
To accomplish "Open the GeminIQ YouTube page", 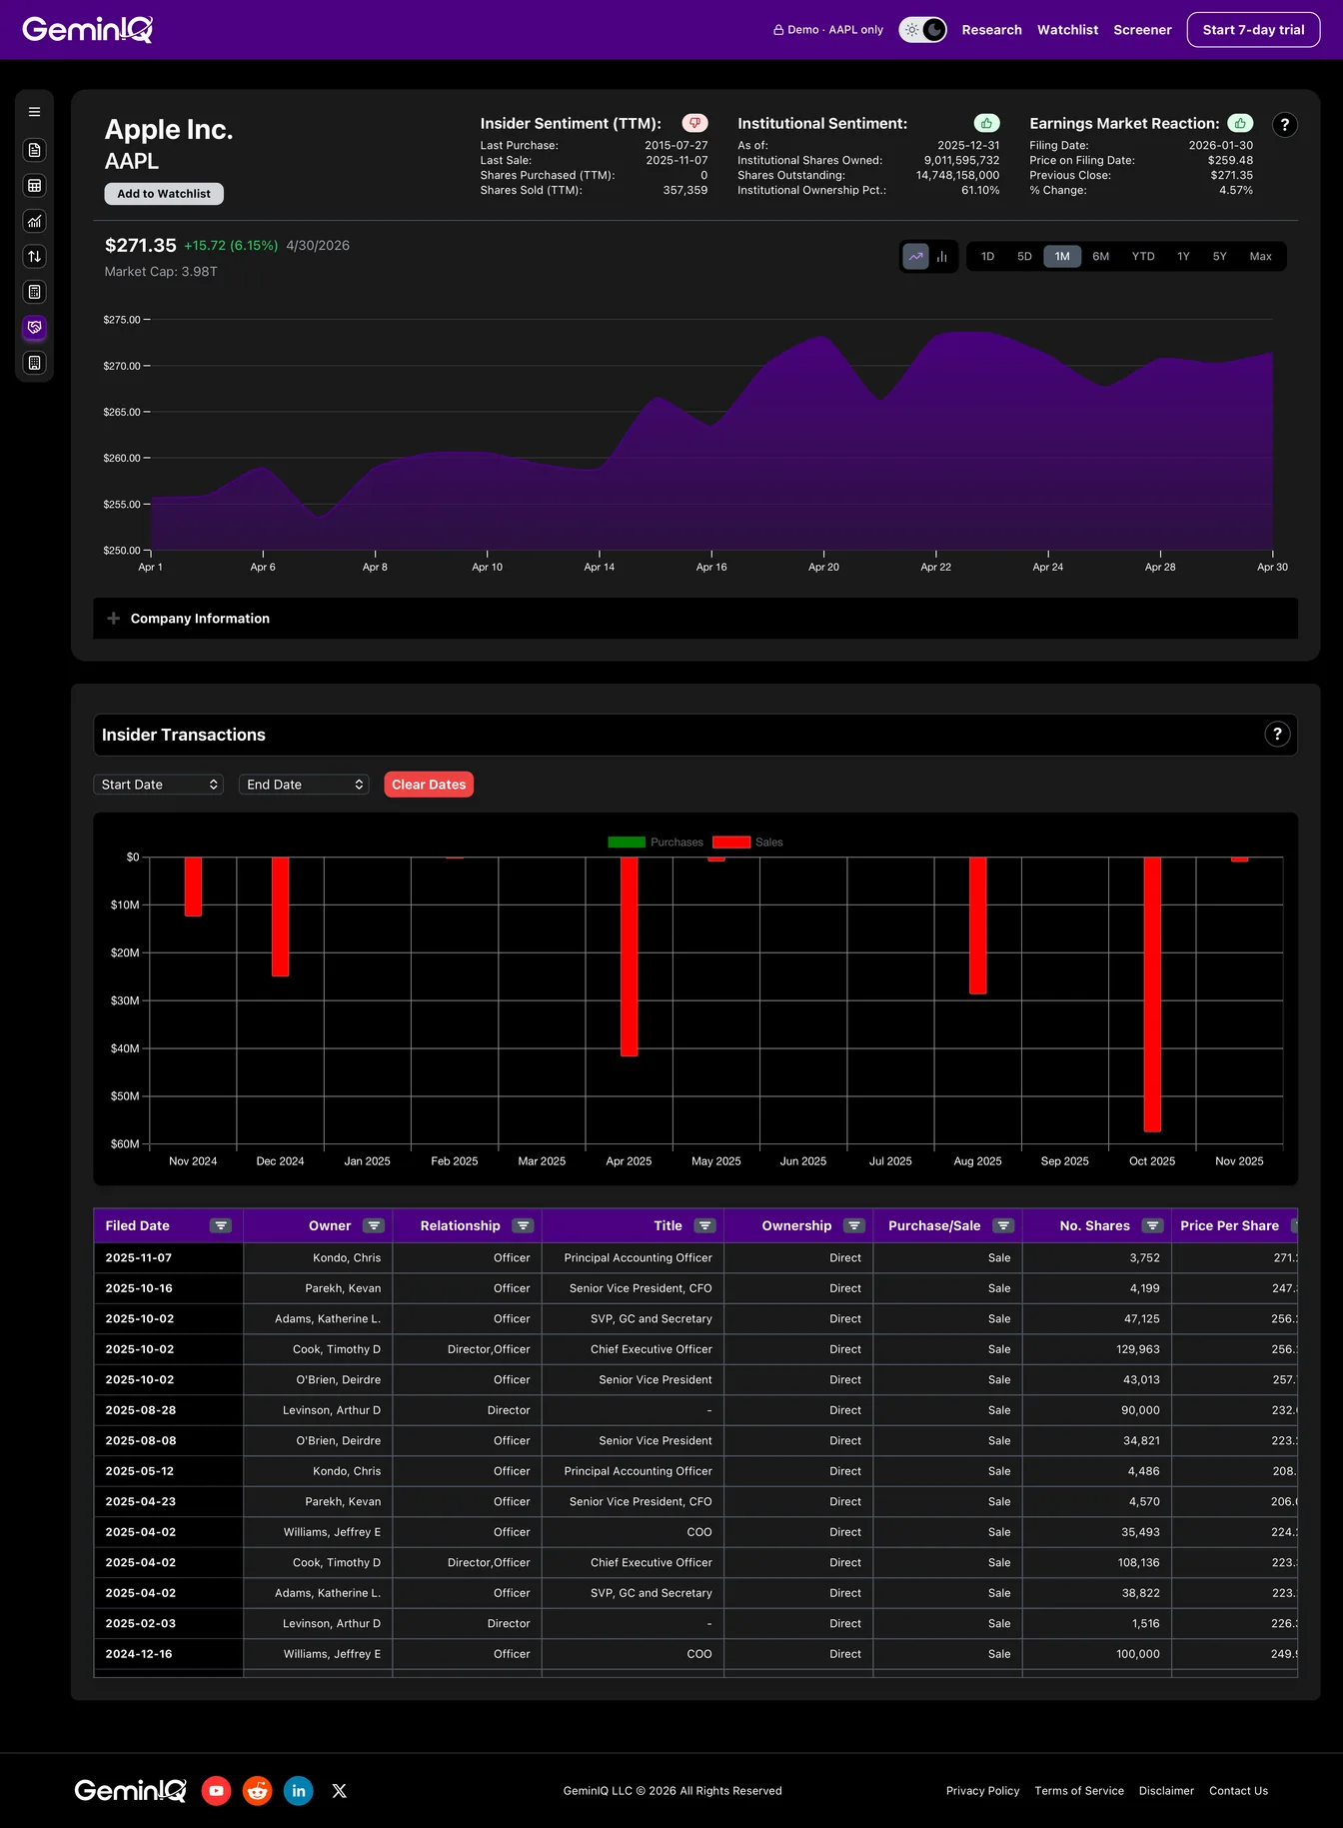I will pyautogui.click(x=216, y=1791).
